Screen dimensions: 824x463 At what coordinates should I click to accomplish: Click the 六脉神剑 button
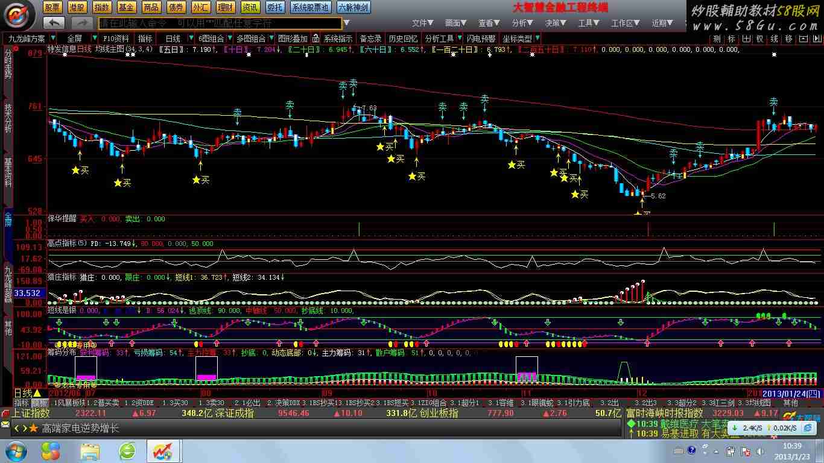(353, 7)
